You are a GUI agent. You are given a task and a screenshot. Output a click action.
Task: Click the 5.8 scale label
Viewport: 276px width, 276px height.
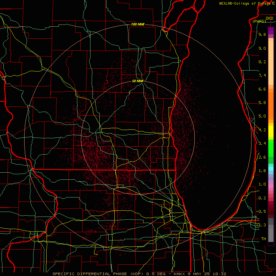[262, 103]
